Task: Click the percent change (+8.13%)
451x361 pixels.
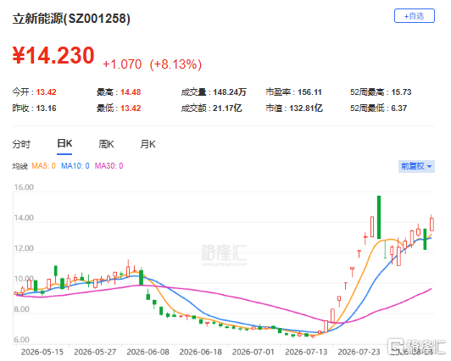Action: (175, 64)
